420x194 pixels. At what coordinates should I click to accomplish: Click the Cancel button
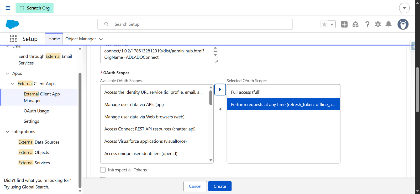coord(195,186)
